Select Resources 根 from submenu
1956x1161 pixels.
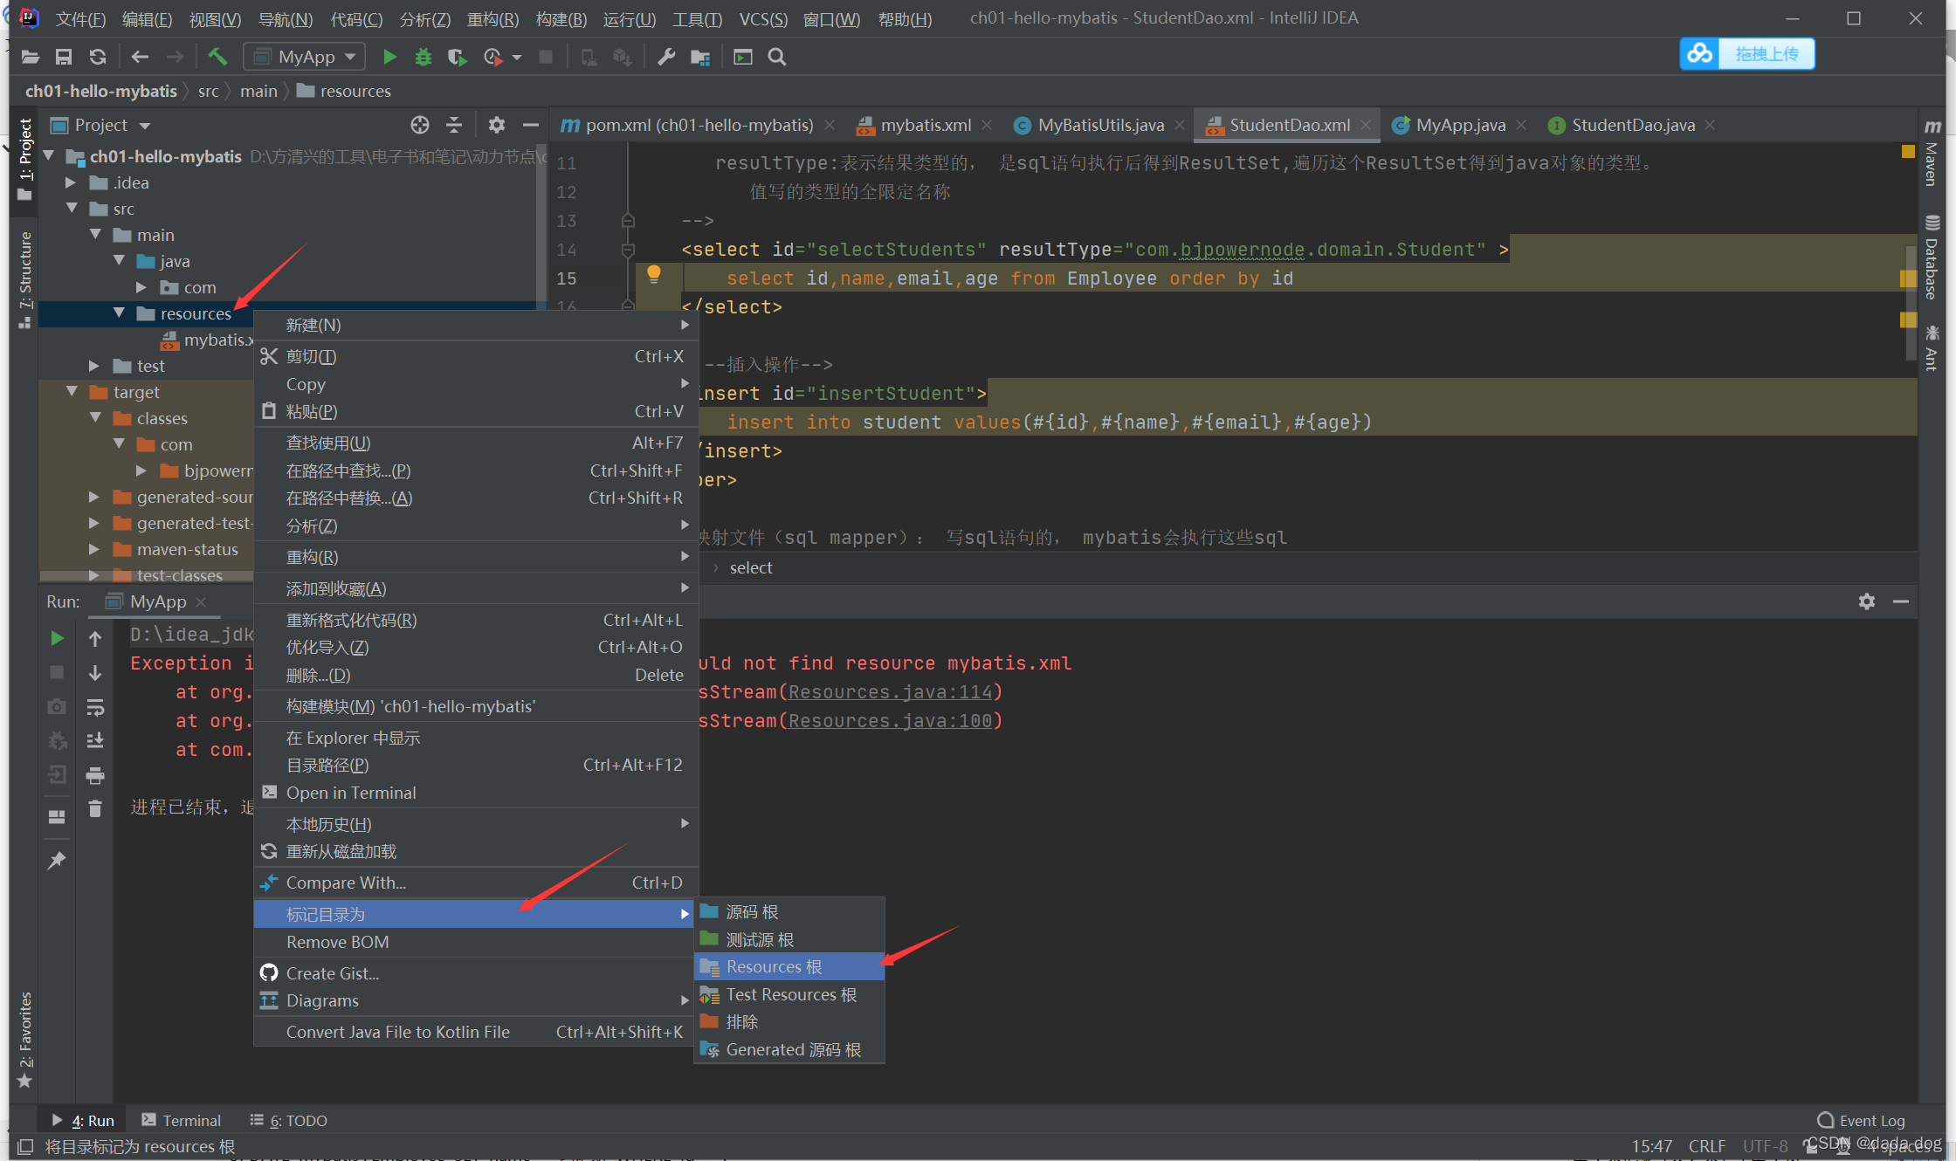(x=774, y=966)
